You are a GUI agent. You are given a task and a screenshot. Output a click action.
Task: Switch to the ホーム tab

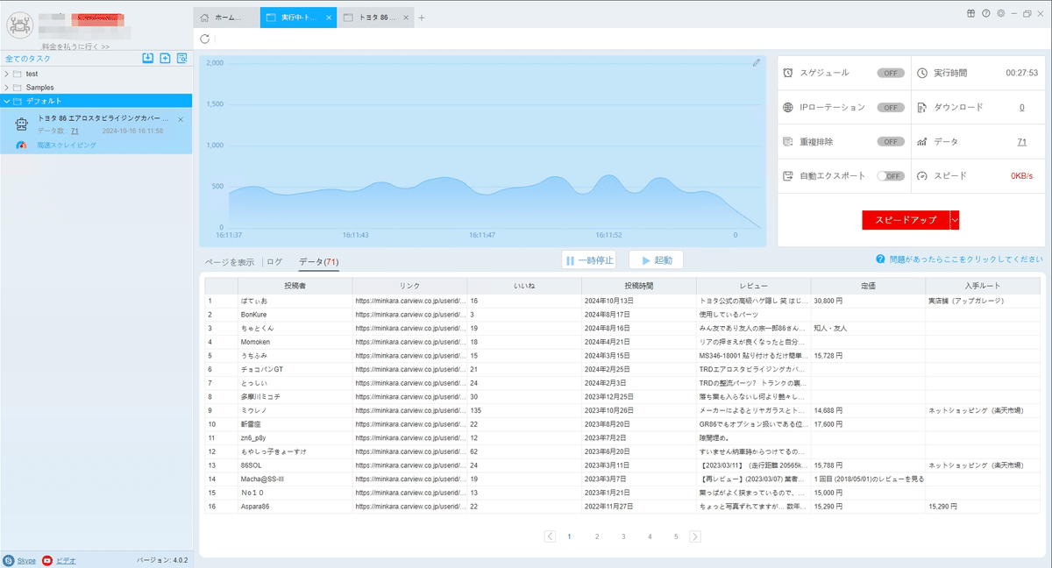226,18
